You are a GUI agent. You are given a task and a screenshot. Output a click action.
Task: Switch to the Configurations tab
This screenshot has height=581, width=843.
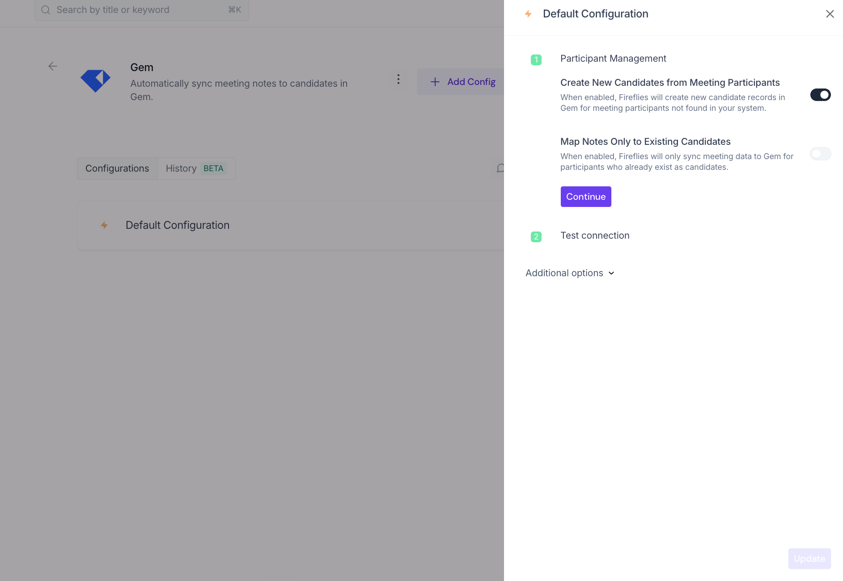tap(117, 168)
